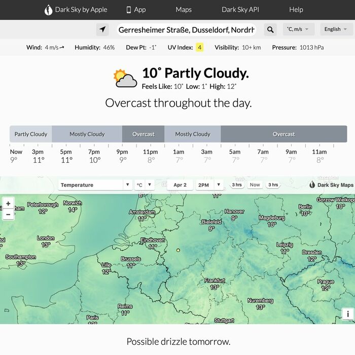355x355 pixels.
Task: Click Brussels 11° on the map
Action: (x=131, y=262)
